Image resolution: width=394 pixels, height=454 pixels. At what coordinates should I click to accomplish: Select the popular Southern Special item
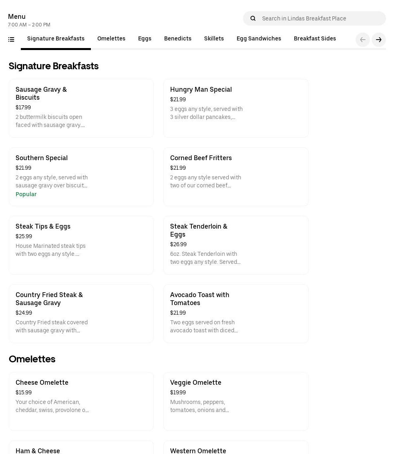tap(81, 177)
